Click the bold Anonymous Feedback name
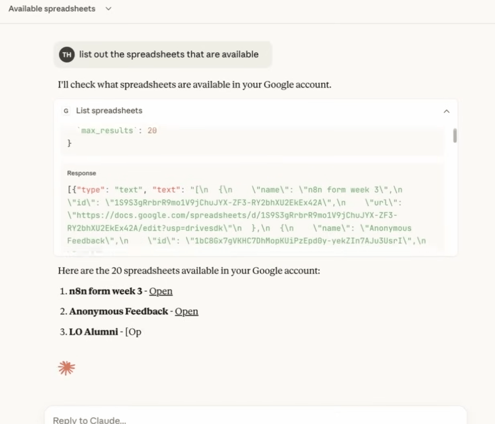The image size is (495, 424). tap(118, 311)
